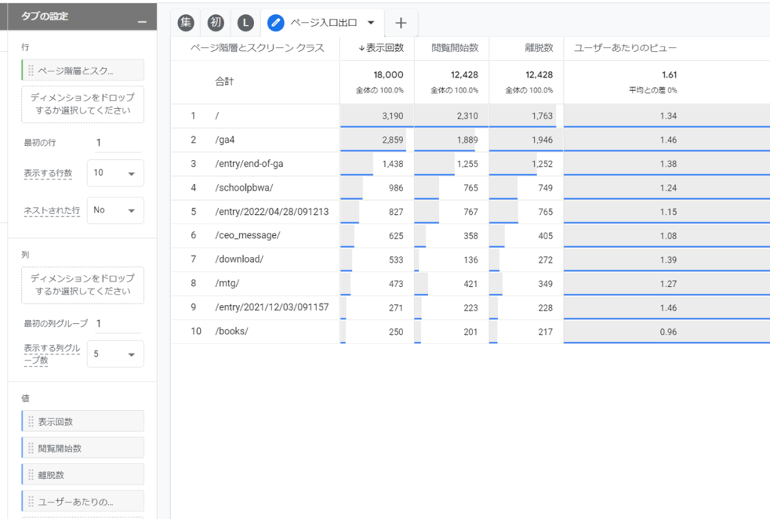Open the 初 tab
Viewport: 770px width, 519px height.
pos(216,23)
